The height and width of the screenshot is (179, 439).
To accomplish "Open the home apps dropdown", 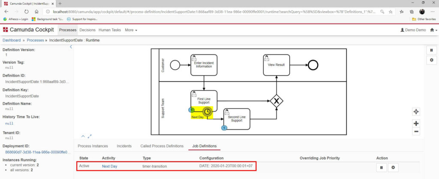I will click(x=433, y=30).
